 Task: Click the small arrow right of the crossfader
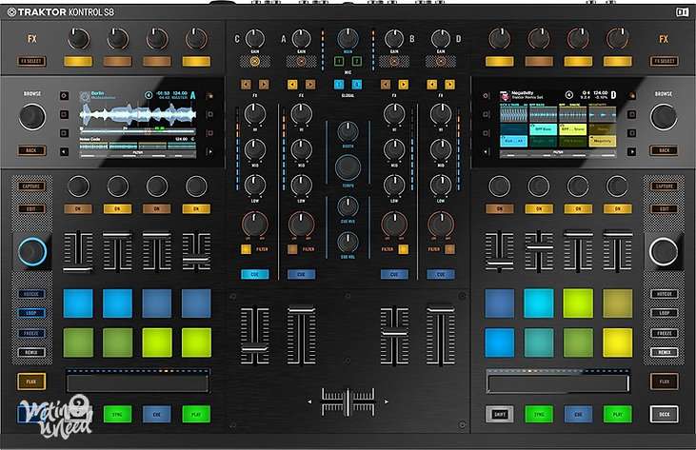point(387,401)
